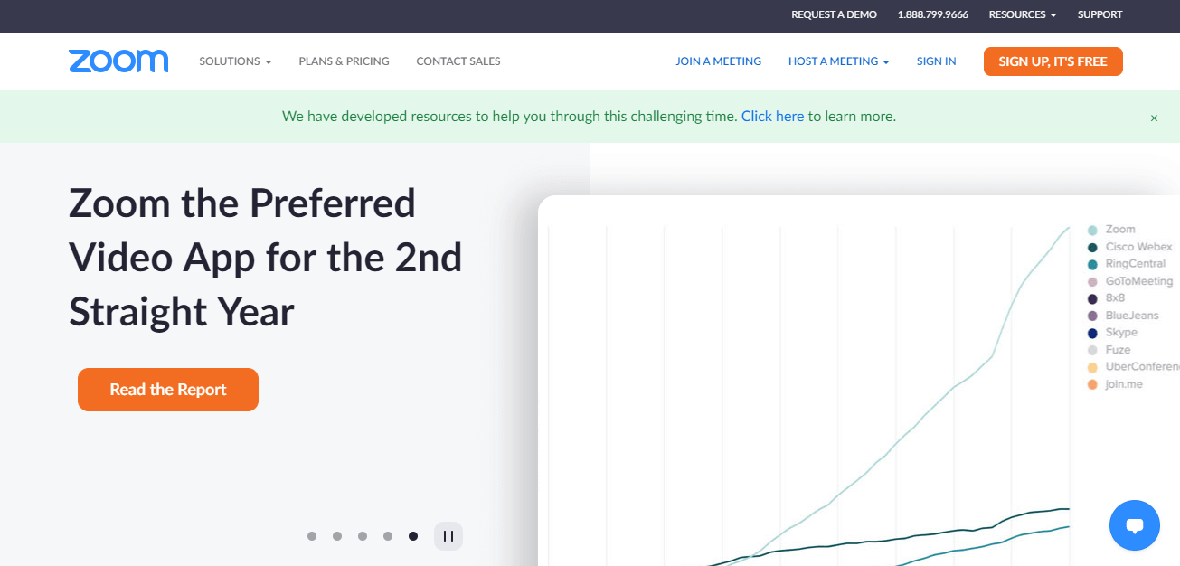Screen dimensions: 1180x566
Task: Follow the "Click here" banner link
Action: pyautogui.click(x=772, y=117)
